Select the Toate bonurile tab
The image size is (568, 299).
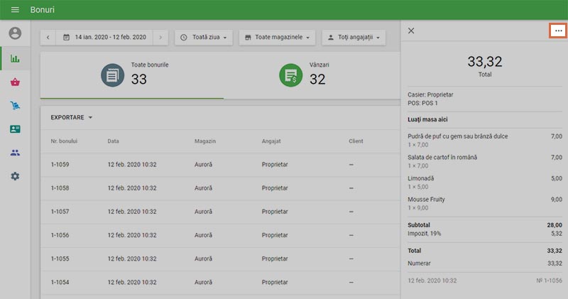[x=132, y=75]
